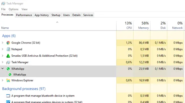Click the parent WhatsApp group icon
Viewport: 185px width, 103px height.
pos(8,69)
